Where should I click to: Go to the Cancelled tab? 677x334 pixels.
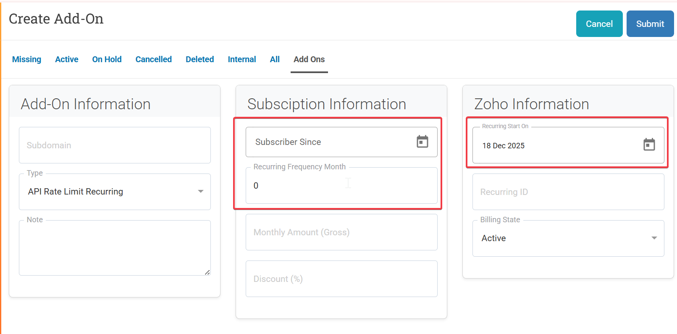pyautogui.click(x=153, y=59)
